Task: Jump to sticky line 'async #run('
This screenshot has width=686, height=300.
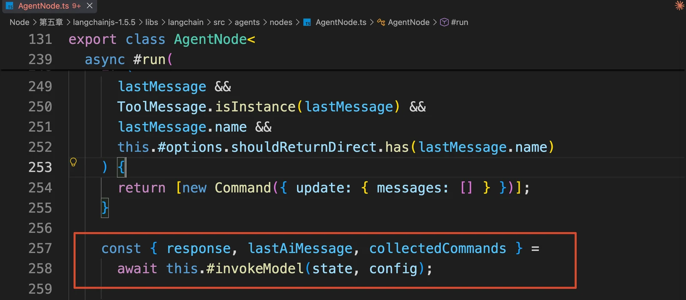Action: [129, 60]
